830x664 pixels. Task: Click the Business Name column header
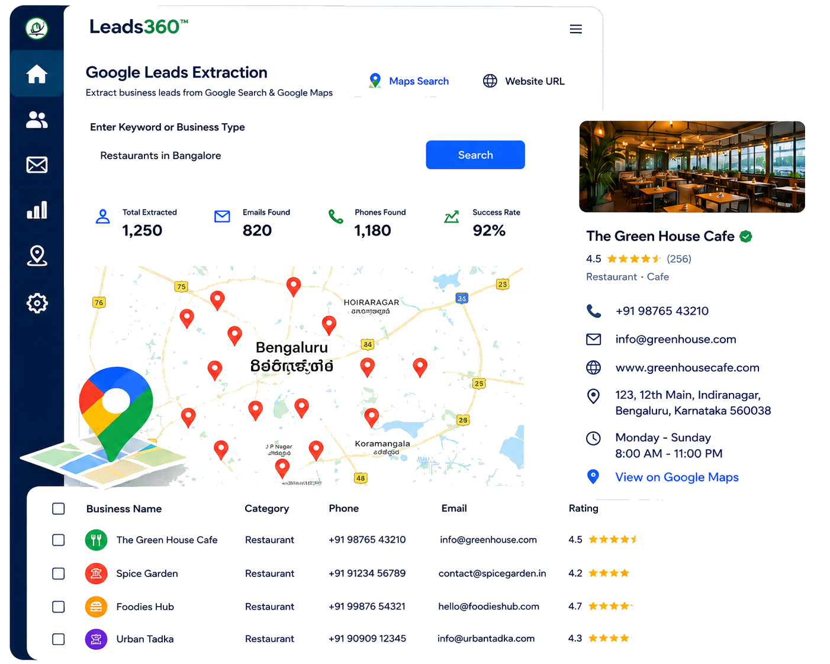(x=124, y=509)
